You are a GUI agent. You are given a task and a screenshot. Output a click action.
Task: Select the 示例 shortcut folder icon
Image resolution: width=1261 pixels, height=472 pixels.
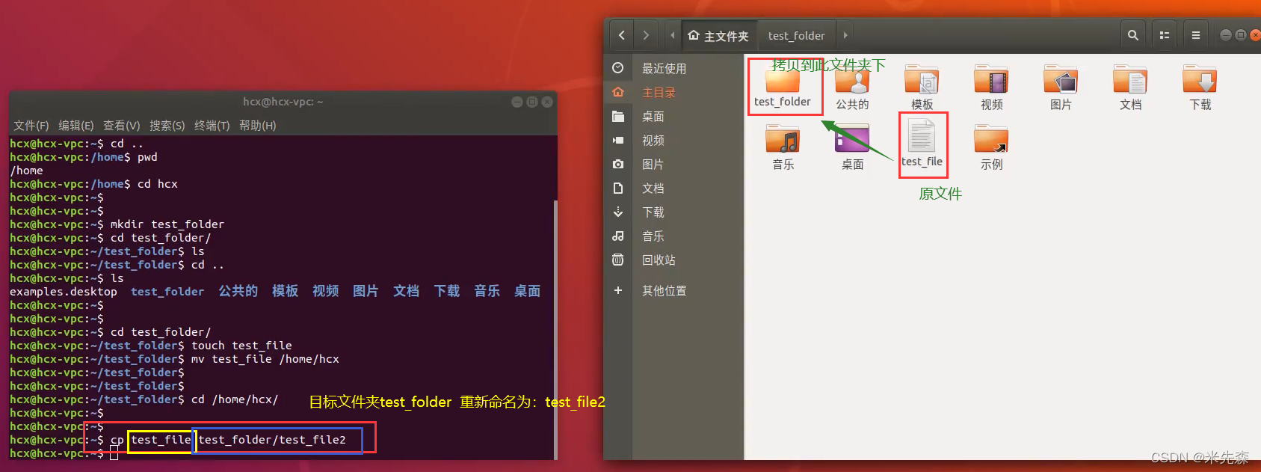(x=991, y=139)
